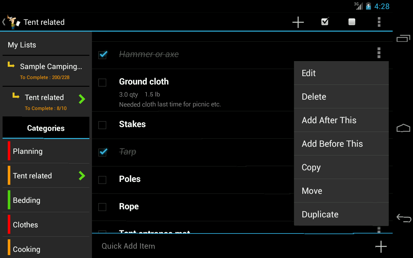
Task: Tap the My Lists header
Action: pyautogui.click(x=22, y=45)
